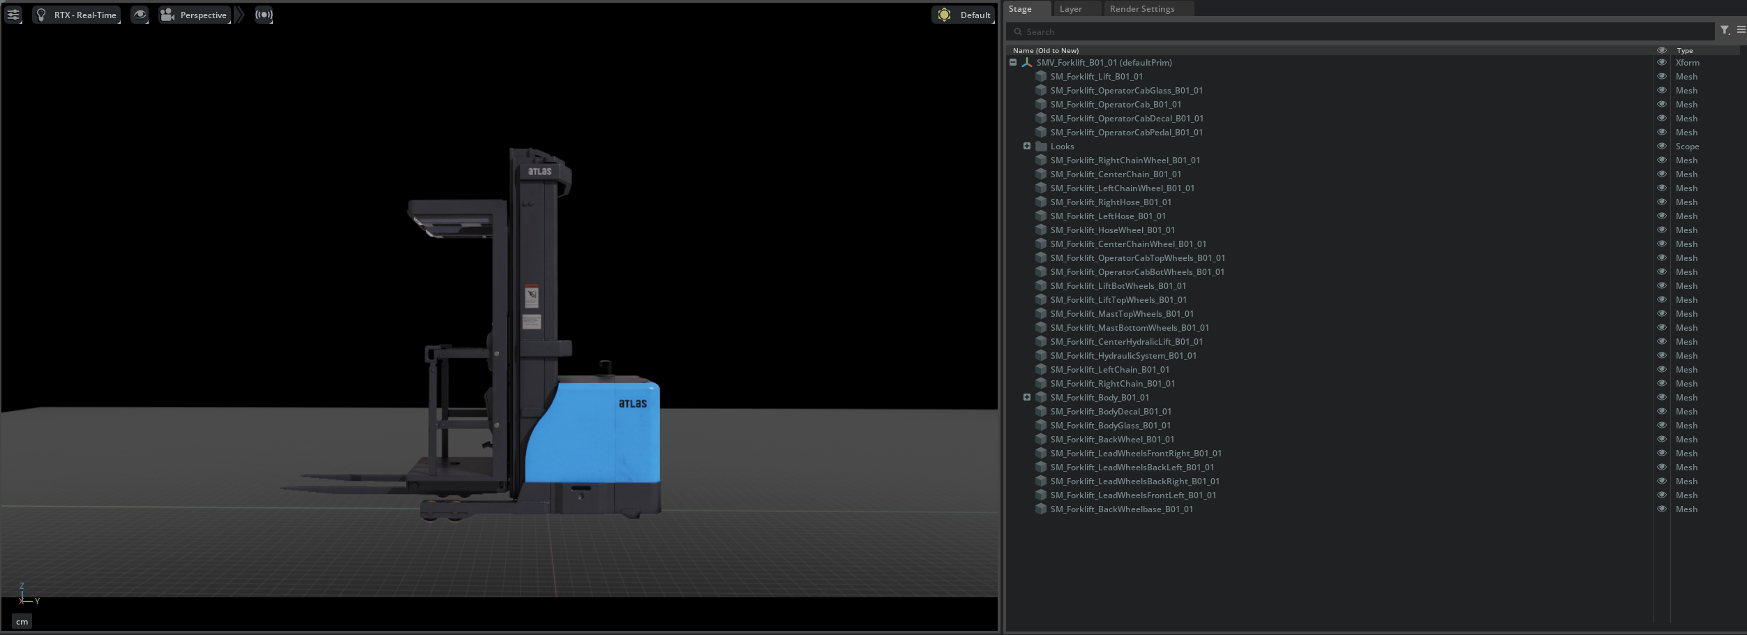Expand the Looks scope folder
This screenshot has width=1747, height=635.
pos(1027,146)
